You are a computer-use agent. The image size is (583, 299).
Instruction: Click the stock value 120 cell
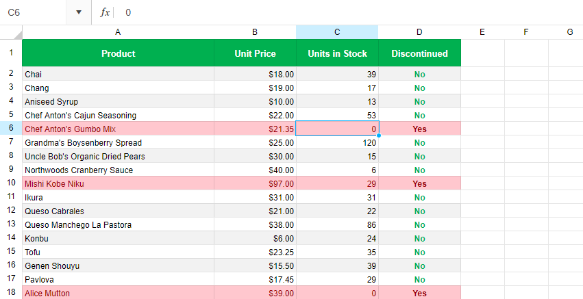(337, 142)
